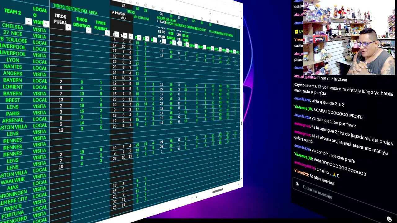Select the TWENTE team cell
Screen dimensions: 397x223
13,207
